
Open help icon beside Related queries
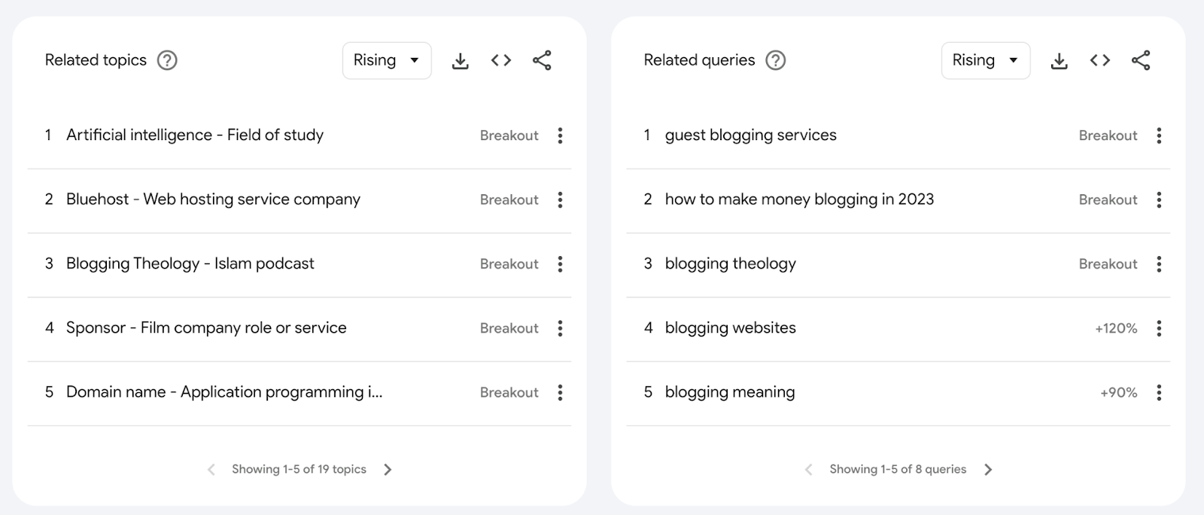tap(775, 60)
